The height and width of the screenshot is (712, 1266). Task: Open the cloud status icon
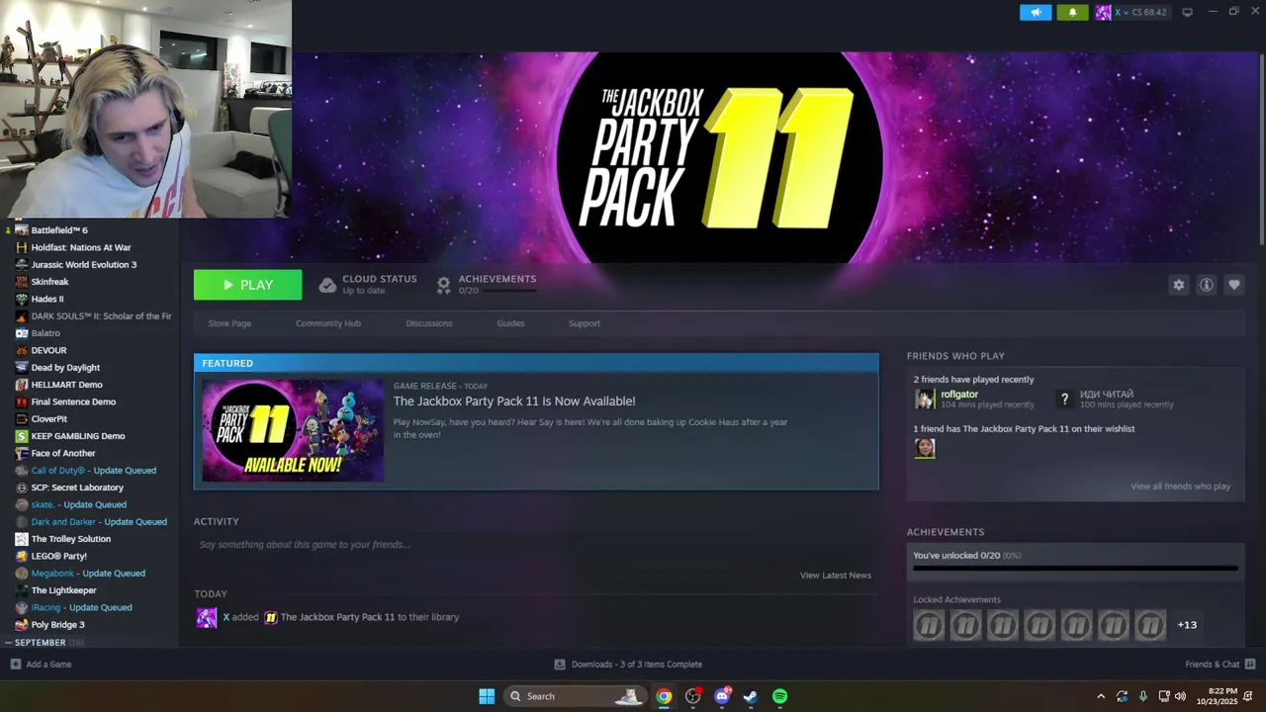pyautogui.click(x=327, y=285)
